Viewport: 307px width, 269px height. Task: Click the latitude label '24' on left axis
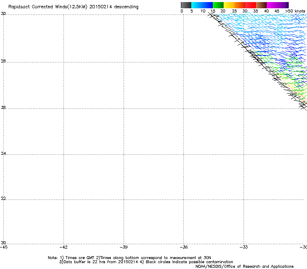(x=3, y=154)
